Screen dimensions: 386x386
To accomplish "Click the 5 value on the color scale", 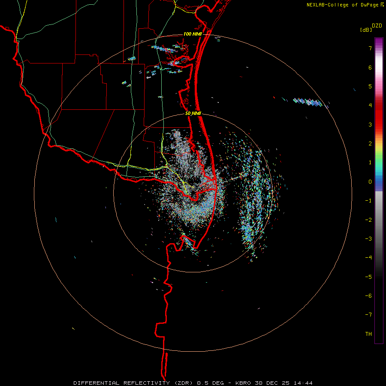I will [x=370, y=86].
